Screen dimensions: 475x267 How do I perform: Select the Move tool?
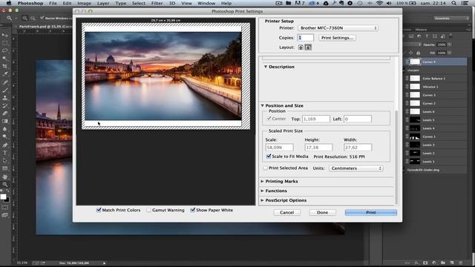click(x=5, y=36)
